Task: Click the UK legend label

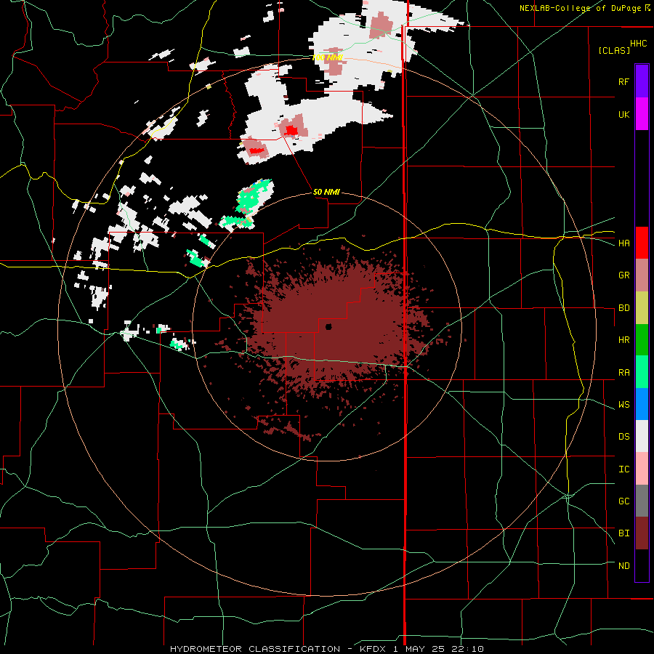Action: coord(623,114)
